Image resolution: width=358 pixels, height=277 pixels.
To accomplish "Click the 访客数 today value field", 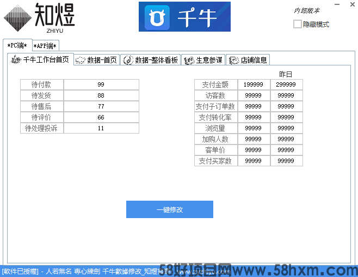I will (254, 95).
